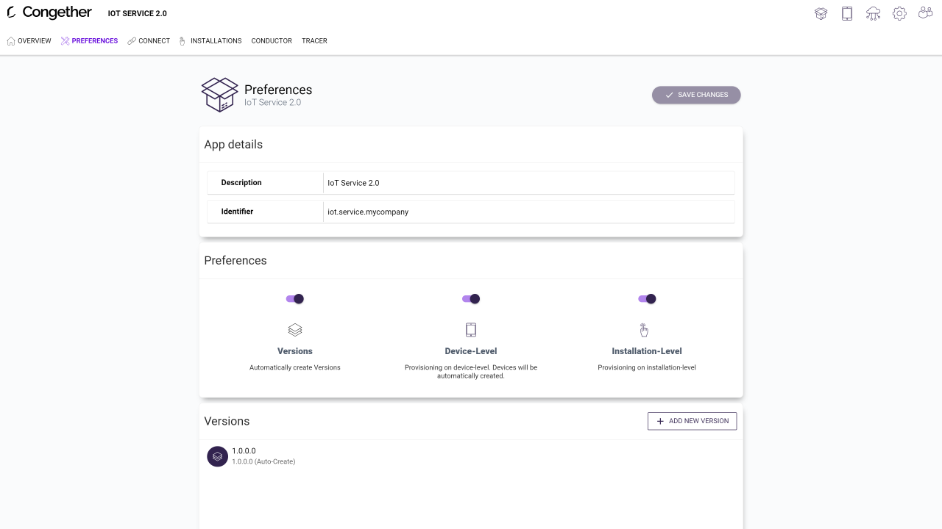The image size is (942, 529).
Task: Click the App details heading
Action: (233, 145)
